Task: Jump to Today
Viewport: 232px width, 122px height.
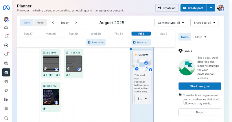Action: point(65,23)
